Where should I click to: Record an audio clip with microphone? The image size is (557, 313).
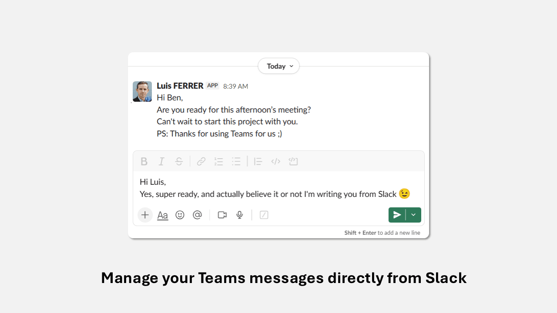(x=239, y=215)
